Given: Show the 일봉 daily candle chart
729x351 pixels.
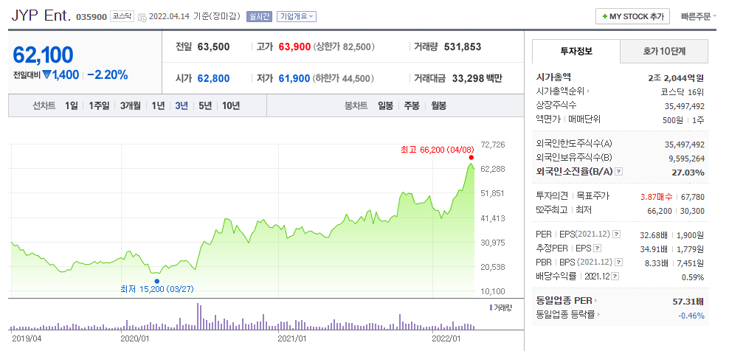Looking at the screenshot, I should click(x=385, y=105).
